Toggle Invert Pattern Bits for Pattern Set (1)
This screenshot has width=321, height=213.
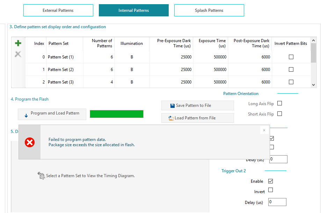click(291, 57)
